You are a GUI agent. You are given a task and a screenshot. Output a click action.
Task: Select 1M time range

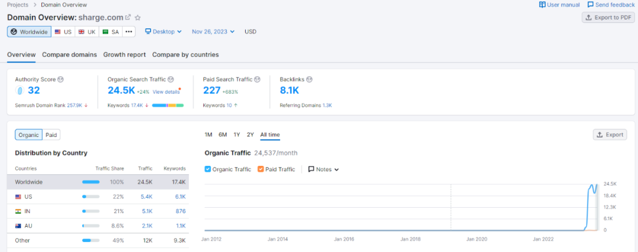tap(209, 135)
